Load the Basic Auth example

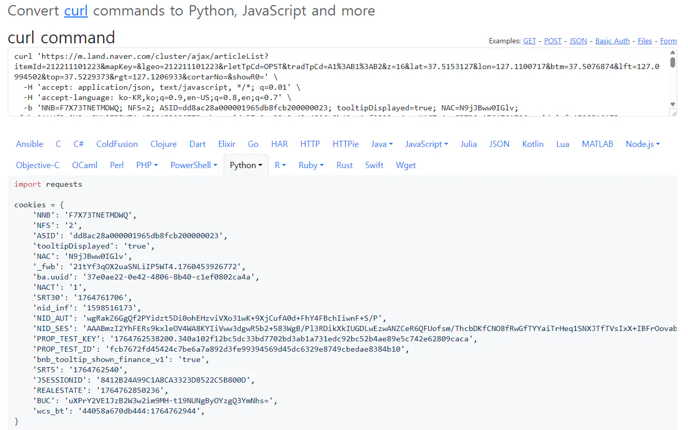tap(613, 41)
